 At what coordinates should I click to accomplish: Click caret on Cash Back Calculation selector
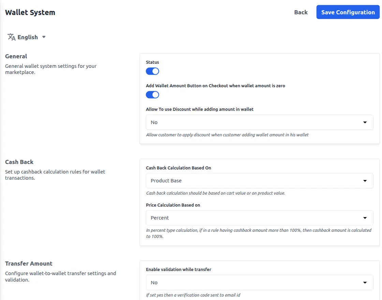coord(365,181)
